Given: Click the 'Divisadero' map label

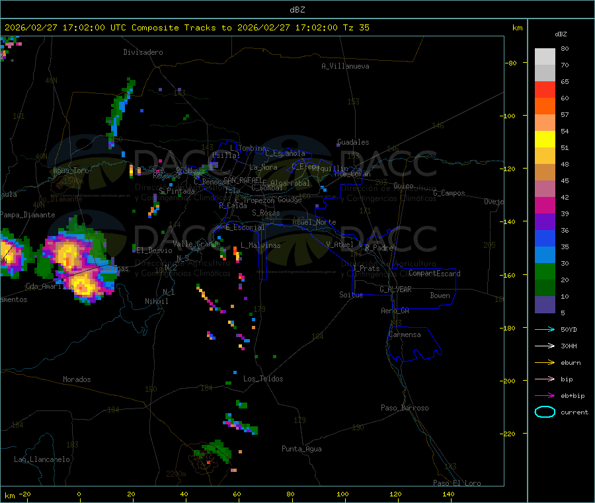Looking at the screenshot, I should pyautogui.click(x=143, y=52).
